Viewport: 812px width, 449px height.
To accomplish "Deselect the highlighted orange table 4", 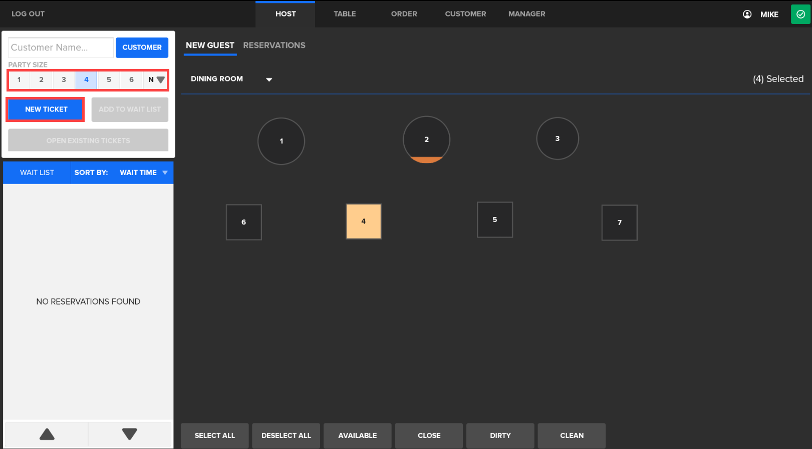I will (363, 221).
